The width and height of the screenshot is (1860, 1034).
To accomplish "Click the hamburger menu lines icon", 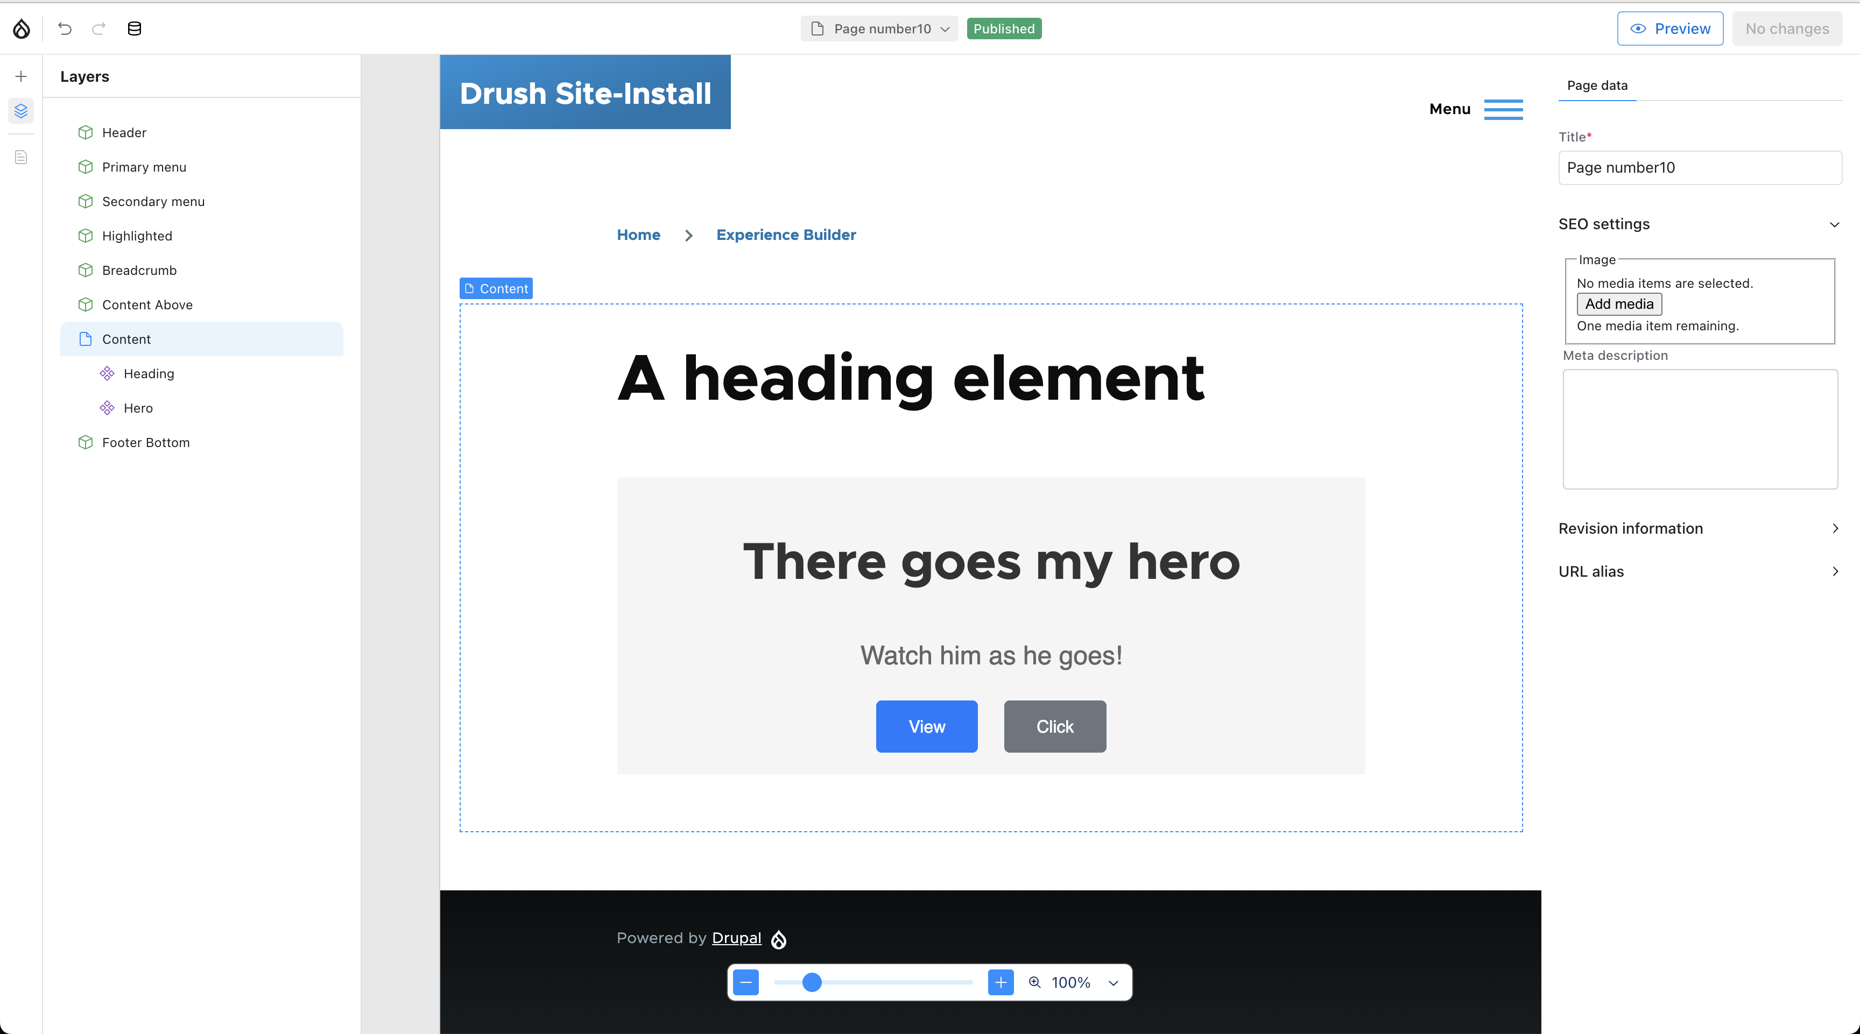I will [1503, 110].
